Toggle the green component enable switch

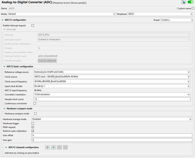point(190,2)
